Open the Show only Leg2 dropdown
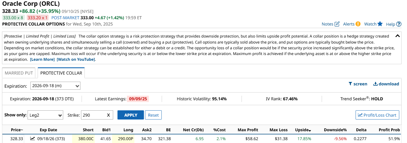 [45, 115]
